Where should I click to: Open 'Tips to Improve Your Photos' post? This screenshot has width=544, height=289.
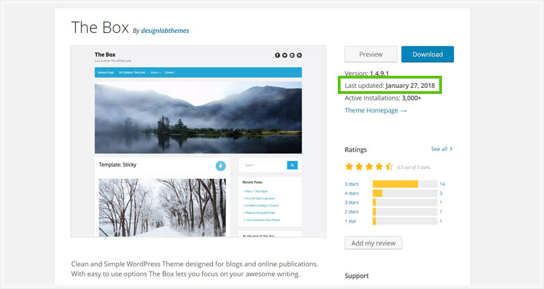[262, 220]
